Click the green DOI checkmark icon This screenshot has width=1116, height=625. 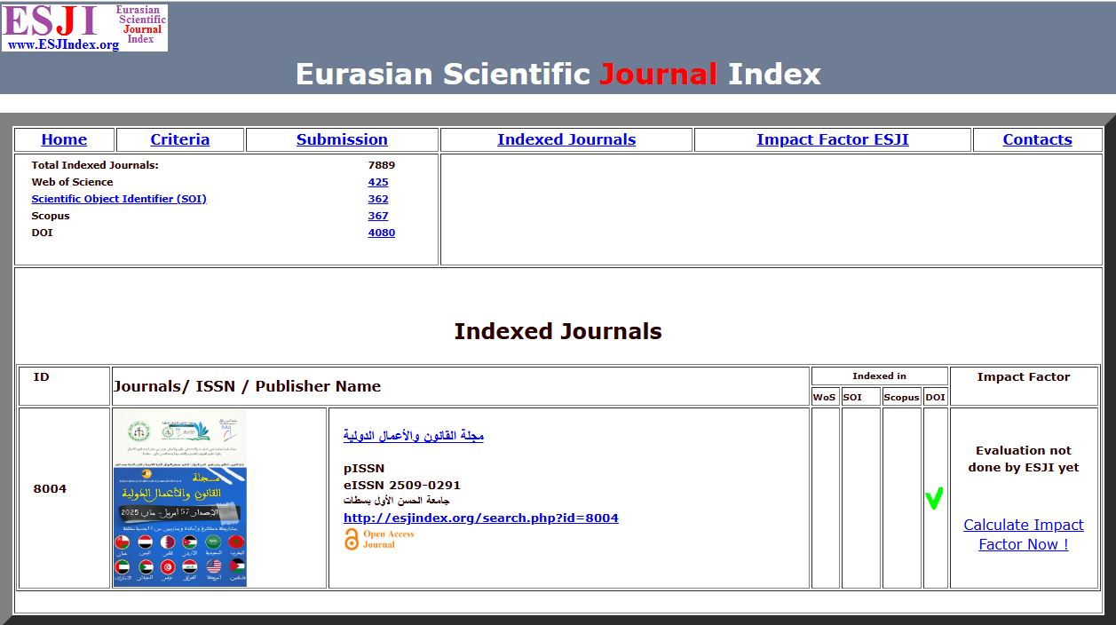coord(933,499)
